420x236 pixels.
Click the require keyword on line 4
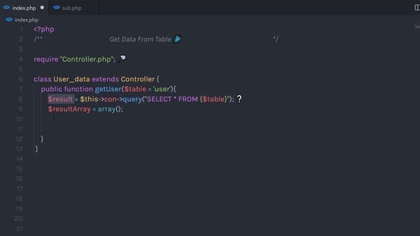pos(46,59)
